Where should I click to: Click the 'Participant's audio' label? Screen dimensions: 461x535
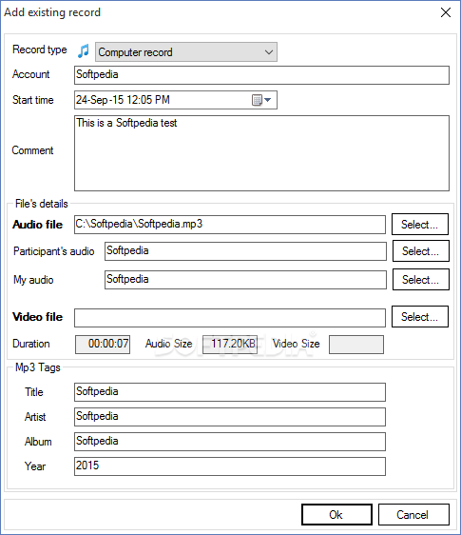54,251
